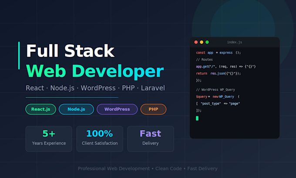Screen dimensions: 296x178
Task: Click the Node.js blue pill badge
Action: tap(76, 109)
